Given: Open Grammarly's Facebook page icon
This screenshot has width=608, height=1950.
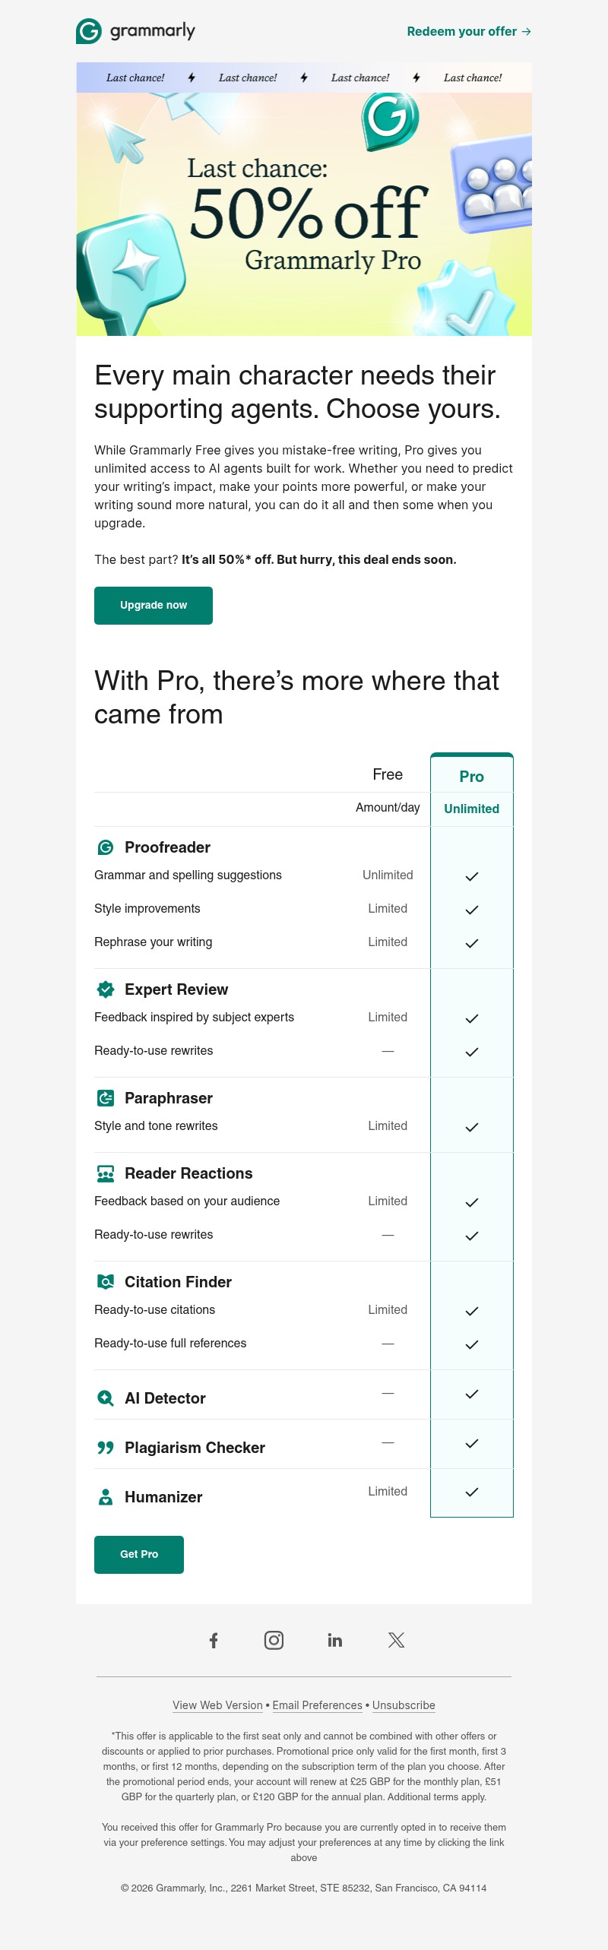Looking at the screenshot, I should [x=215, y=1640].
